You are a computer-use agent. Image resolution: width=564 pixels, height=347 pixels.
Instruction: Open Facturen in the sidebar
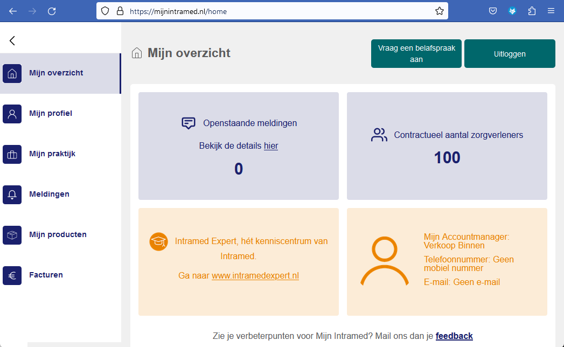click(x=60, y=275)
